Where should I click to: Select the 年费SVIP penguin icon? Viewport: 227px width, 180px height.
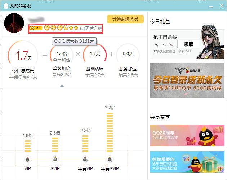click(110, 159)
